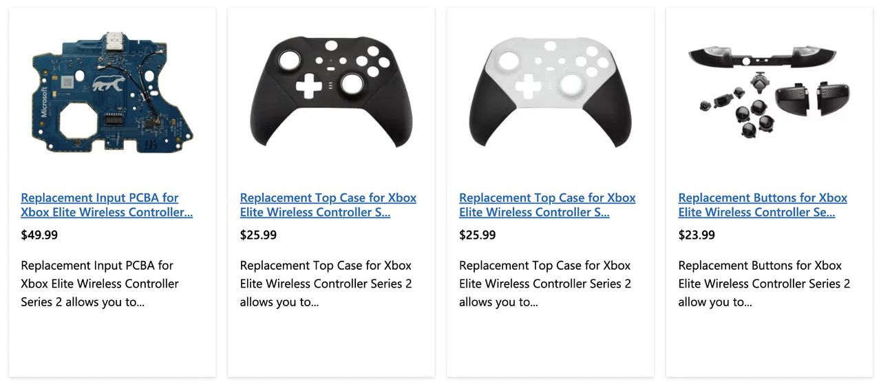Click the $25.99 price under white top case
The width and height of the screenshot is (881, 384).
(478, 235)
